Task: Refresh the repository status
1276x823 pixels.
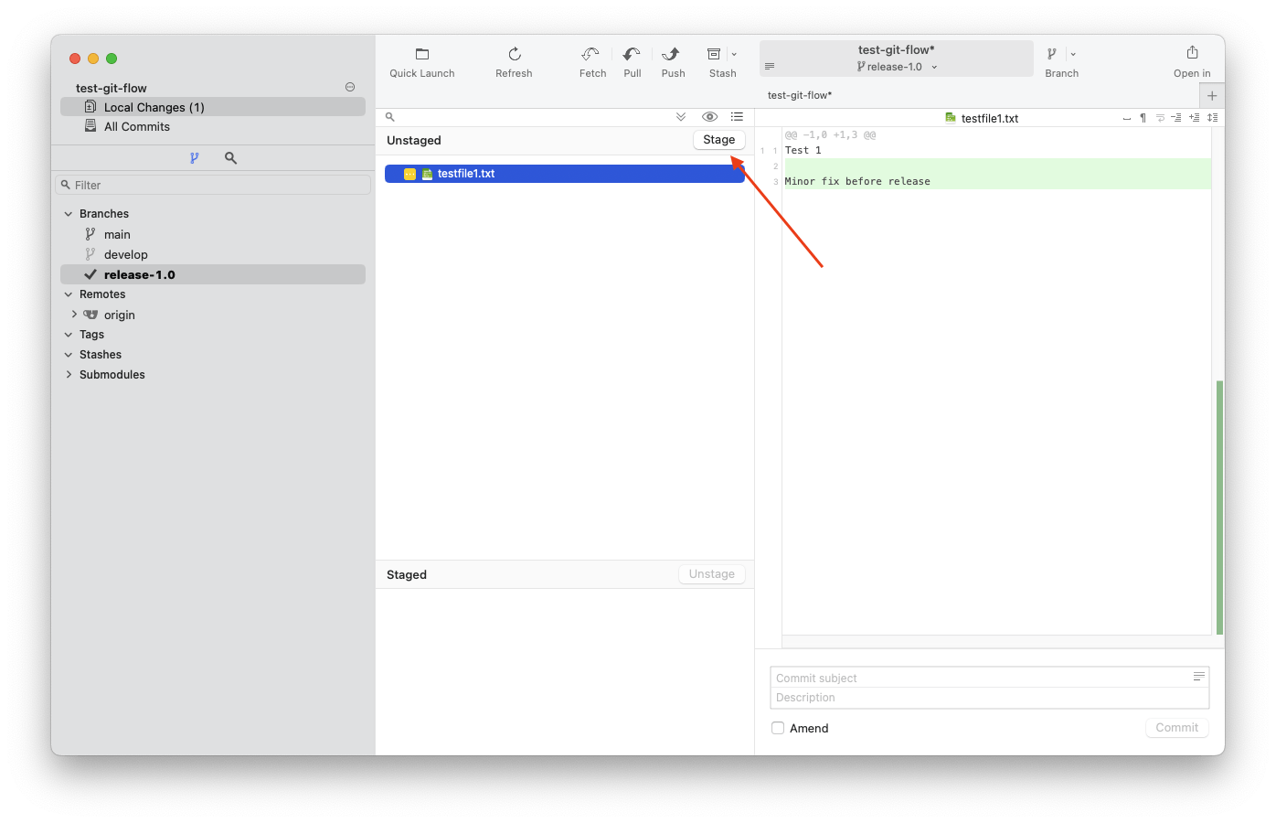Action: pos(514,55)
